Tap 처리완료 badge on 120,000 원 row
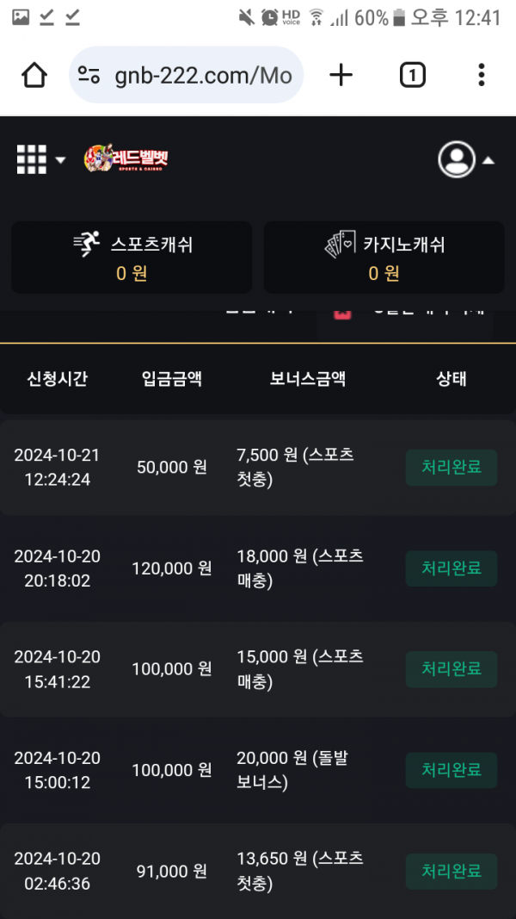Screen dimensions: 516x919 tap(451, 568)
